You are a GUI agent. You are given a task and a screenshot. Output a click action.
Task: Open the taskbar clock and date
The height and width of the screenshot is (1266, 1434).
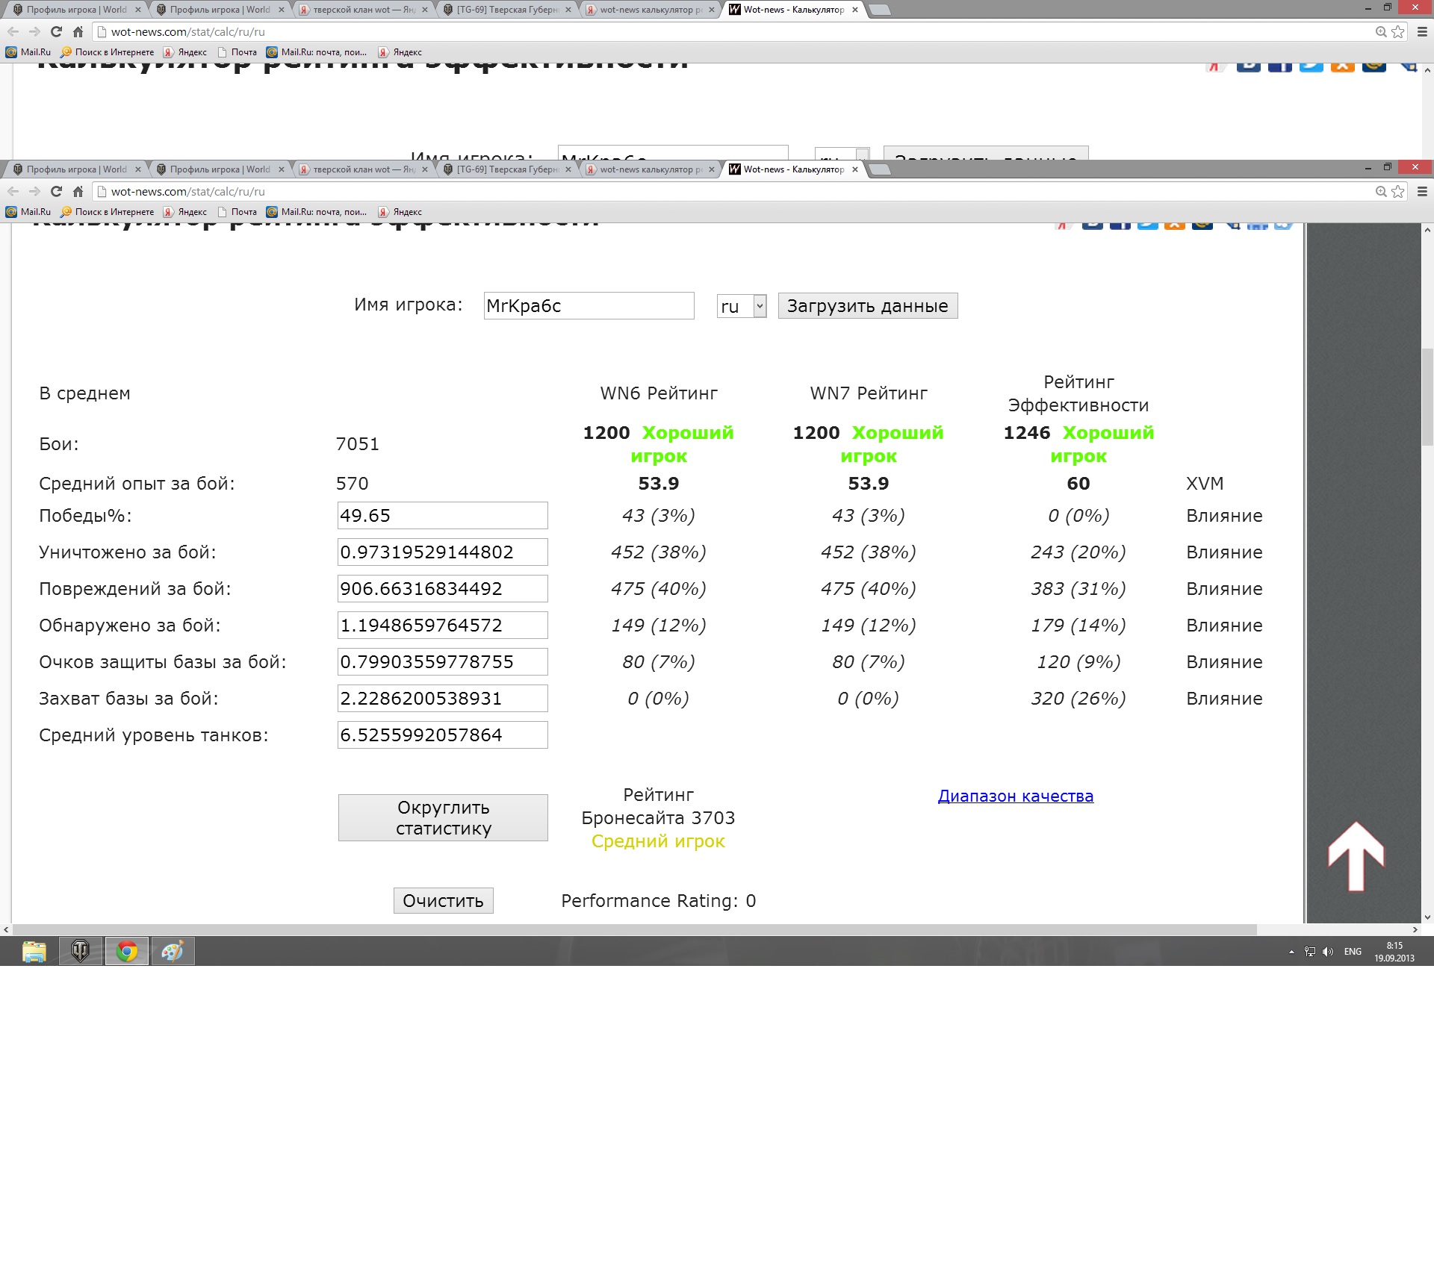pyautogui.click(x=1394, y=952)
